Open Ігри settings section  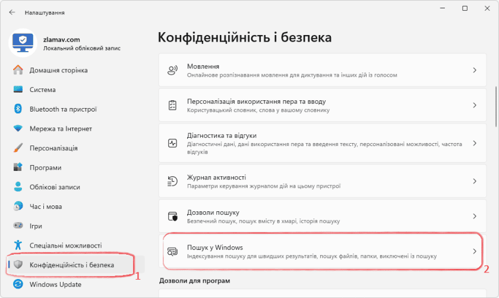point(76,226)
